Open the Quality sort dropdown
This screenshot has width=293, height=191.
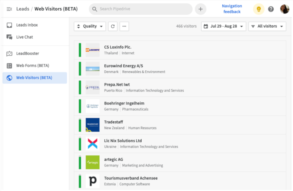tap(90, 26)
